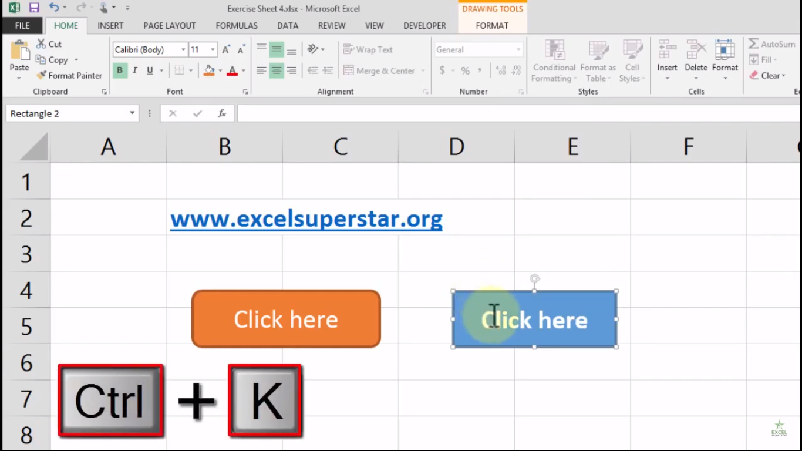802x451 pixels.
Task: Apply the orange Fill Color swatch
Action: click(x=209, y=70)
